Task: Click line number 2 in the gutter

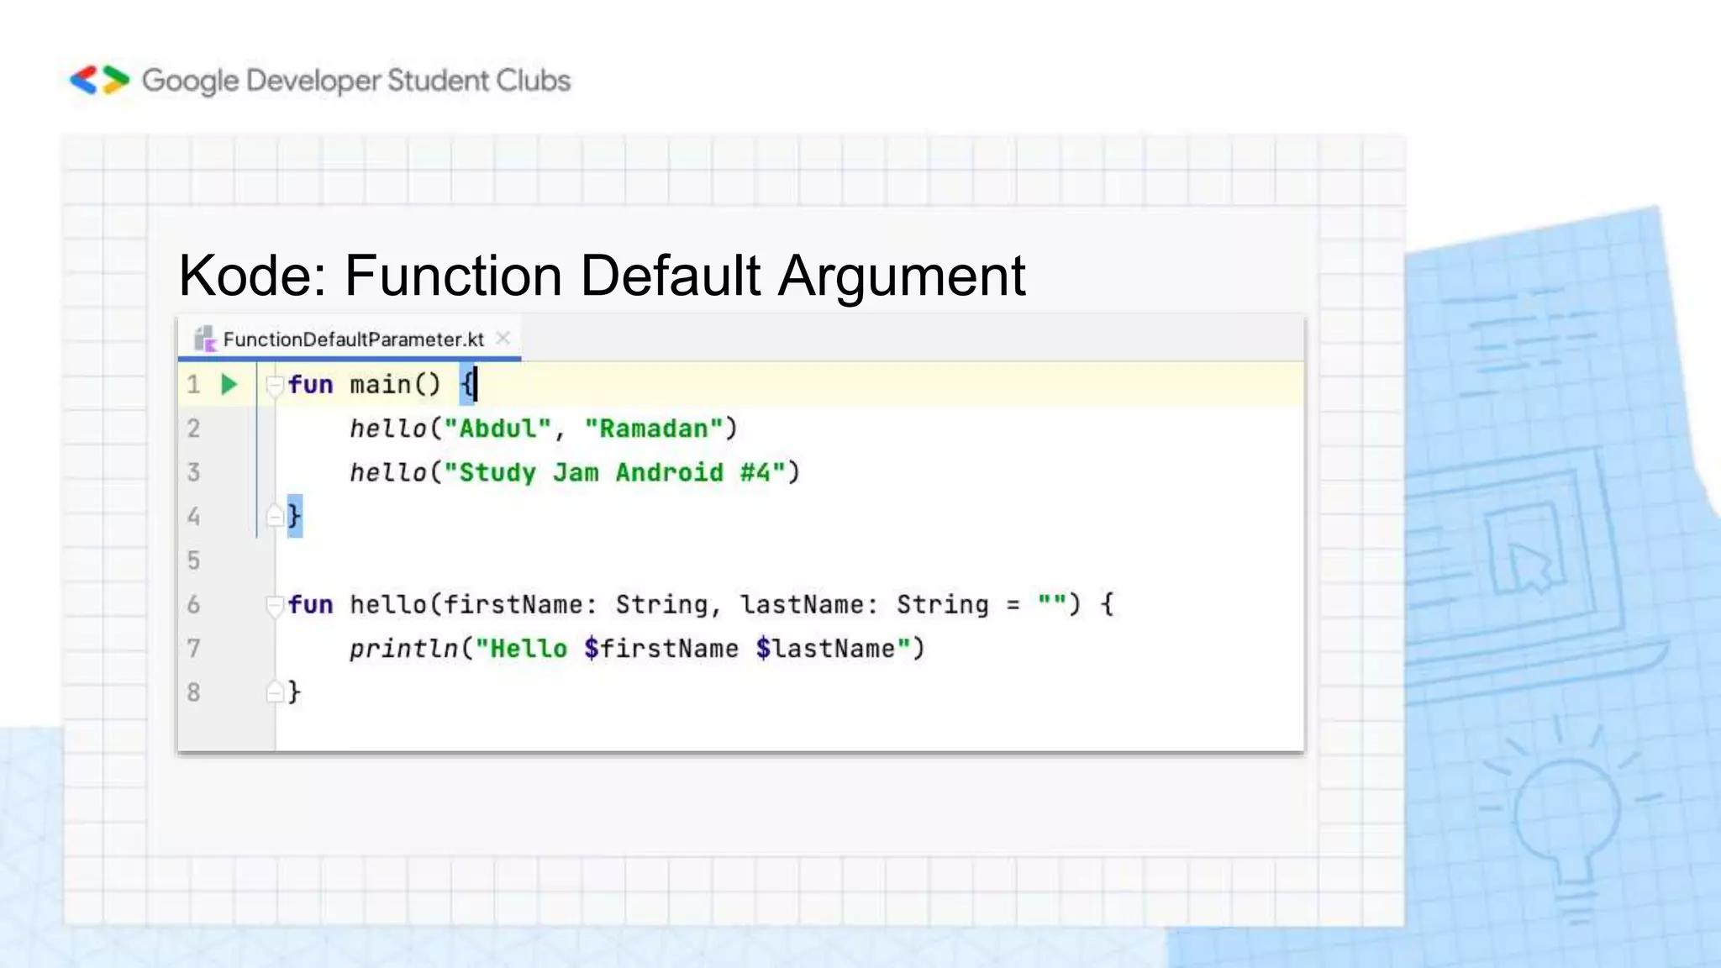Action: coord(193,429)
